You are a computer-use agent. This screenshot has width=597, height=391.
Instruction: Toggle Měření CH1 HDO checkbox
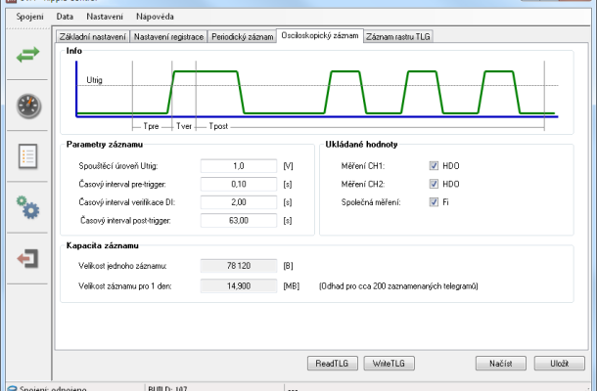pyautogui.click(x=434, y=166)
